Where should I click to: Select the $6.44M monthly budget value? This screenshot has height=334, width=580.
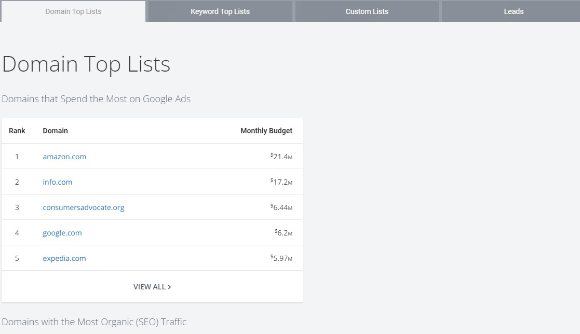tap(281, 207)
